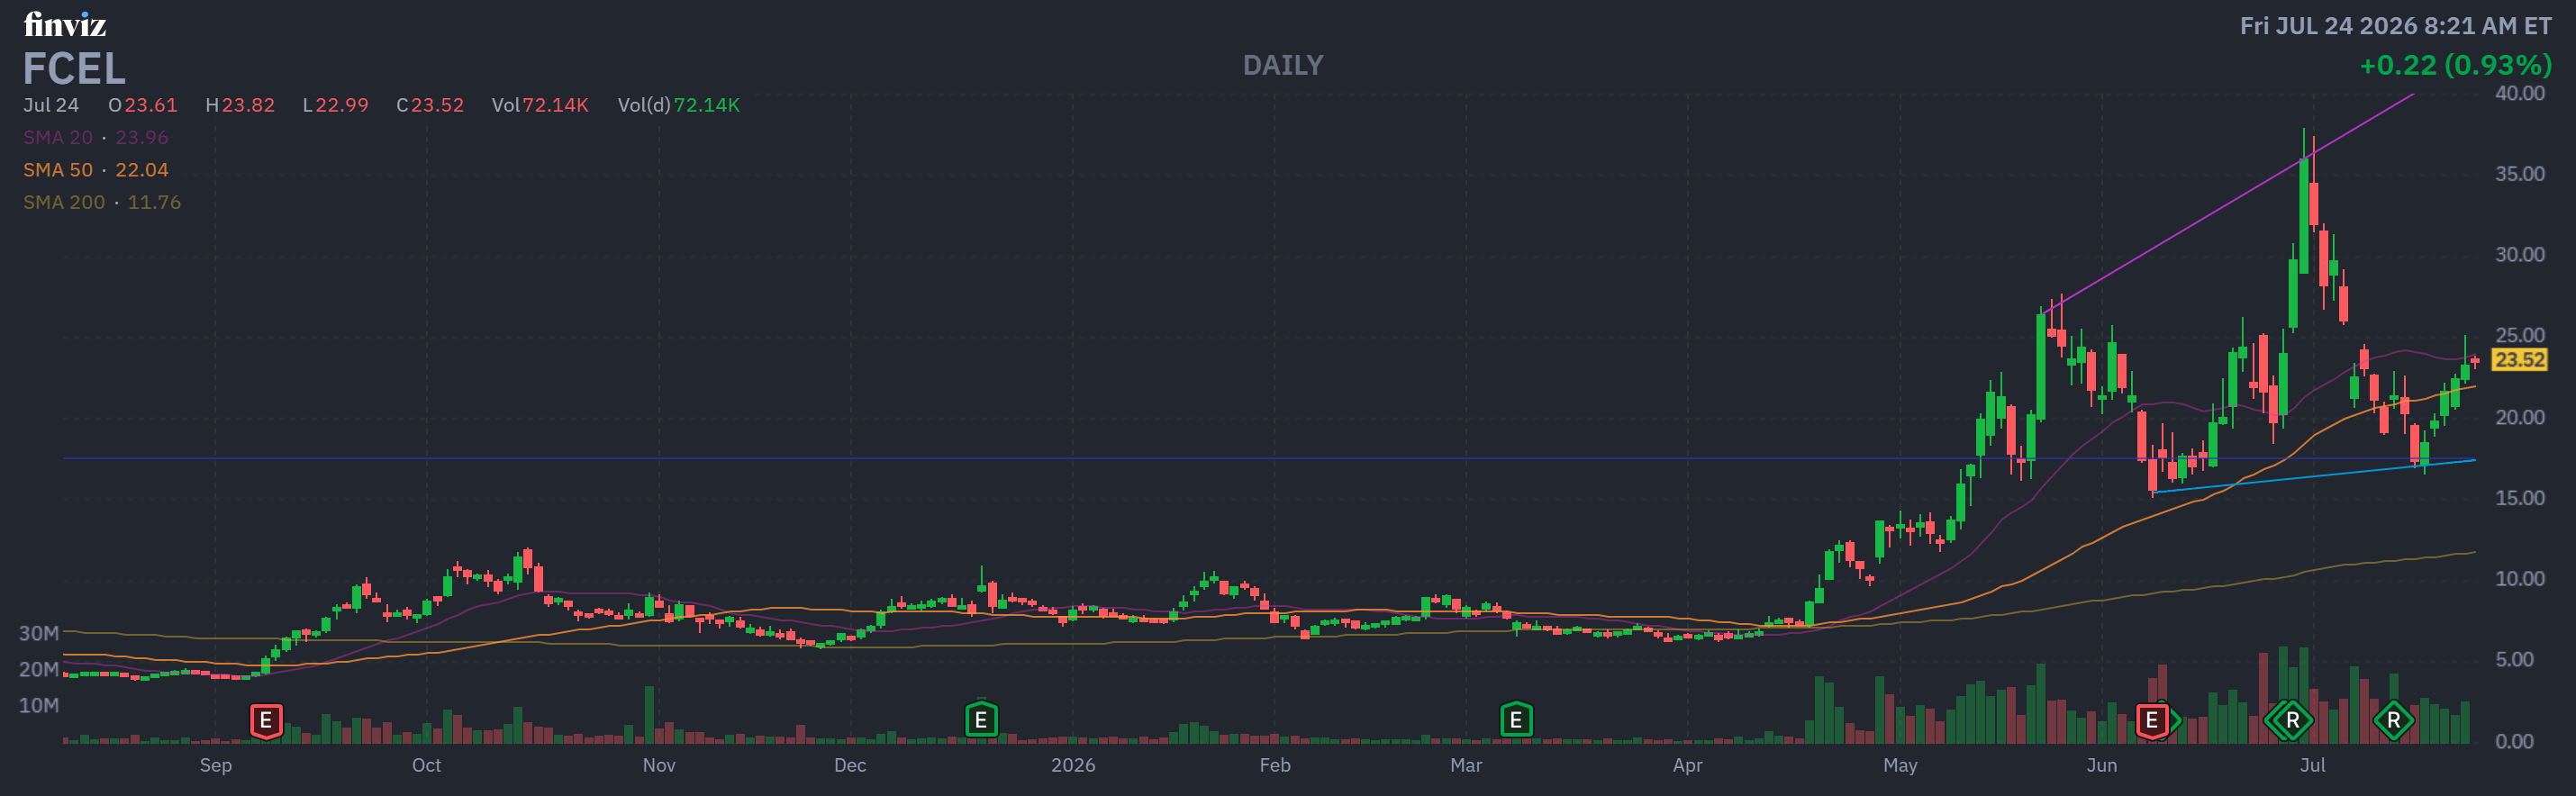Click the Mar month label
2576x796 pixels.
tap(1466, 765)
